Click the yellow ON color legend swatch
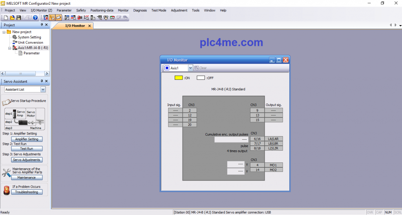The image size is (402, 215). [x=179, y=78]
